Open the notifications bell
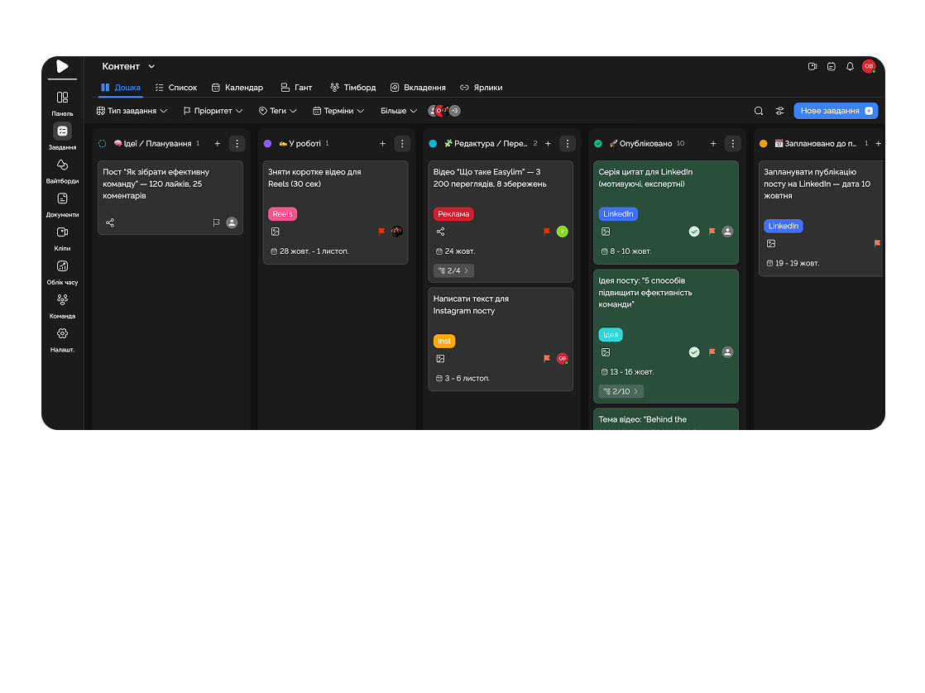The image size is (925, 693). [850, 66]
